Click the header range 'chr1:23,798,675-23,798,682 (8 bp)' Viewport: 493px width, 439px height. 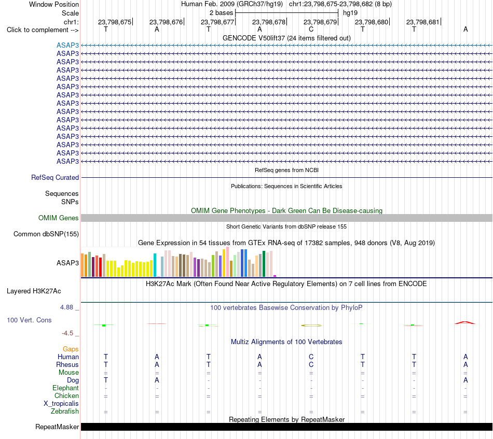340,4
